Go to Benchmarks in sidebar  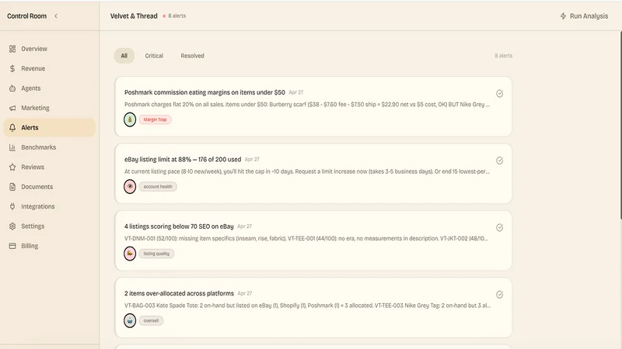coord(49,147)
